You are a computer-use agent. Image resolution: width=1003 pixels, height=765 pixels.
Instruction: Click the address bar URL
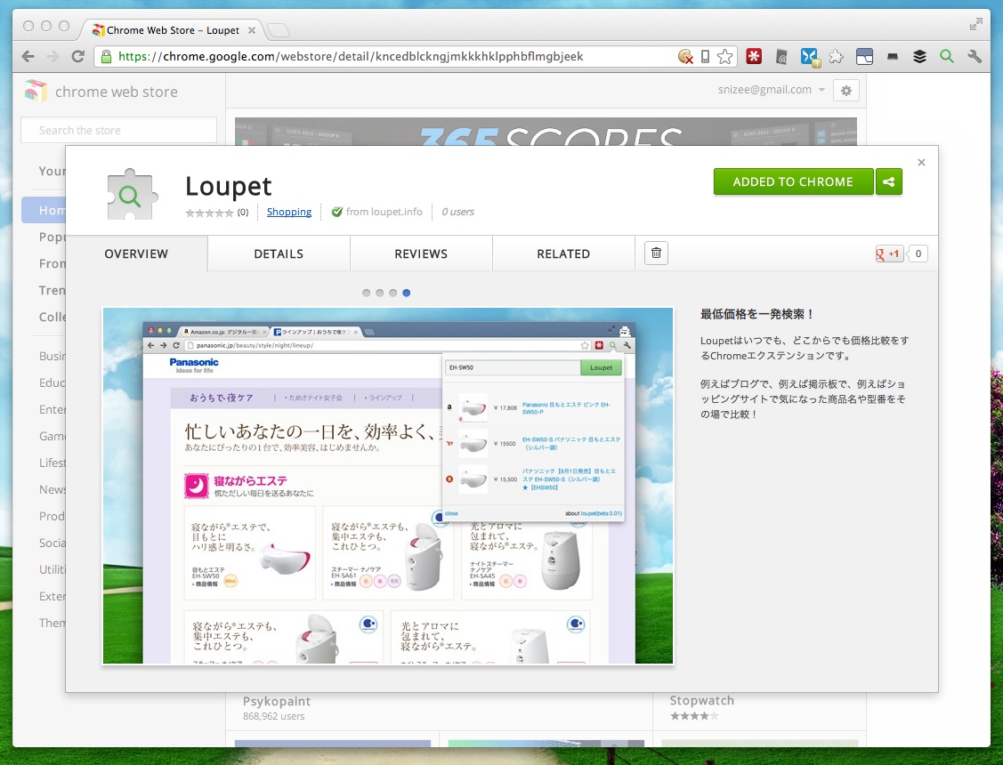351,56
